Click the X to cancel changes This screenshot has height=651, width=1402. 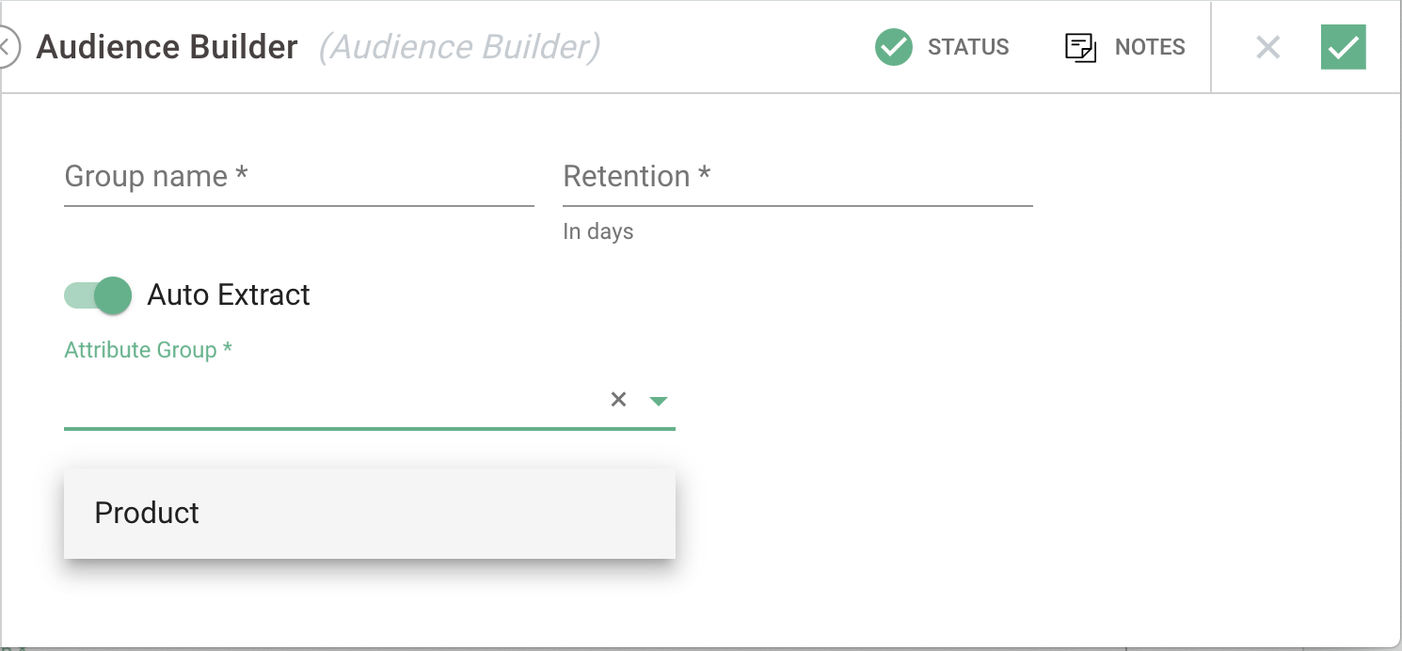click(1267, 46)
